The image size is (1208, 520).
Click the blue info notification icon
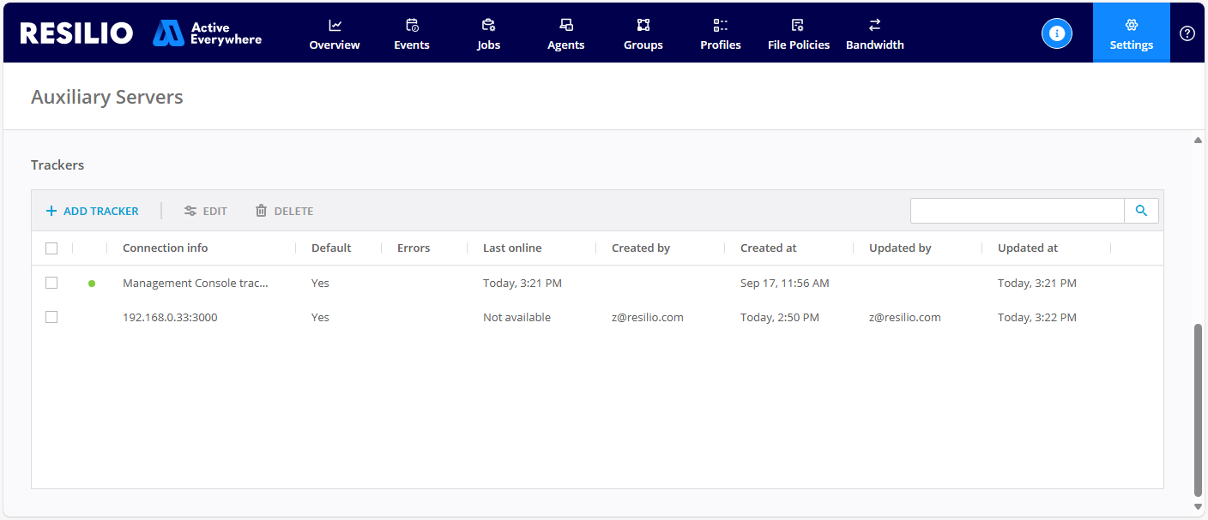tap(1056, 33)
